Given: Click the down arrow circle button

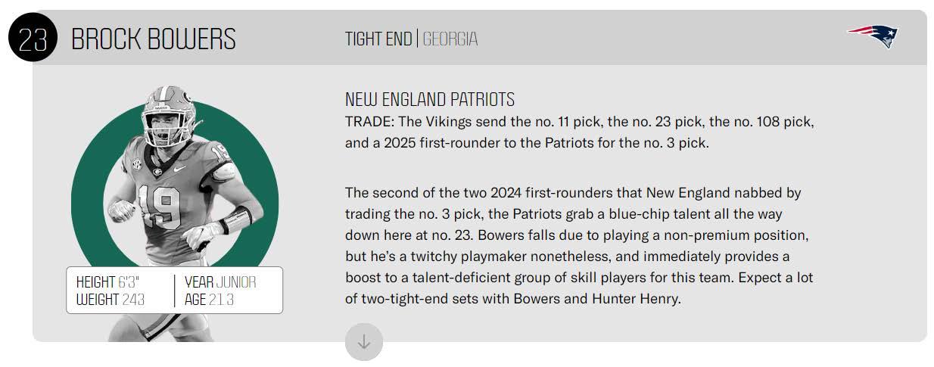Looking at the screenshot, I should click(x=364, y=342).
